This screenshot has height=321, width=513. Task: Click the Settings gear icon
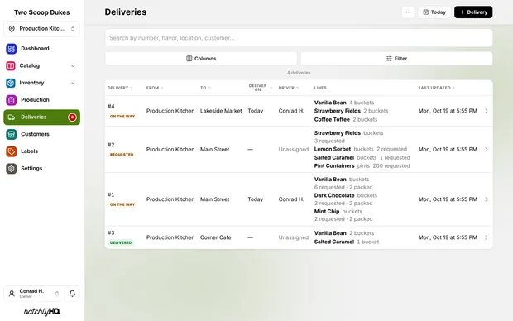(x=11, y=169)
